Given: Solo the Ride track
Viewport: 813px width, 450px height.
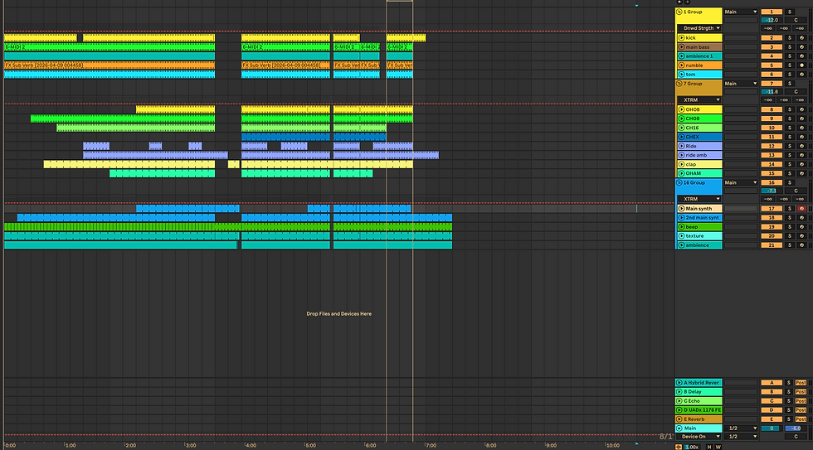Looking at the screenshot, I should tap(790, 146).
